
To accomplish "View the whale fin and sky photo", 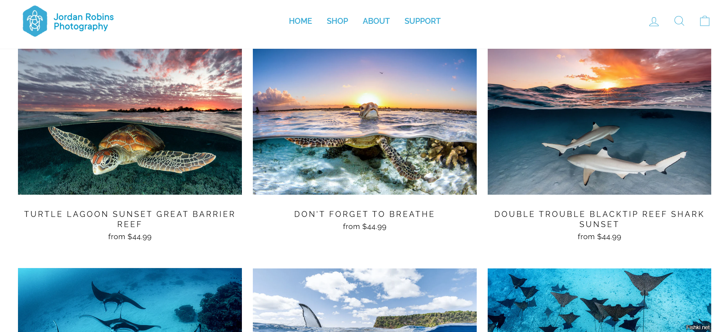I will click(x=365, y=300).
